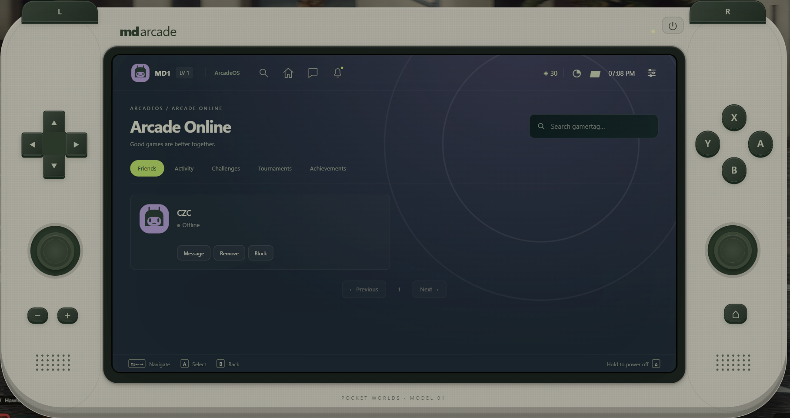The height and width of the screenshot is (418, 790).
Task: Click the ArcadeOS label in top bar
Action: click(227, 73)
